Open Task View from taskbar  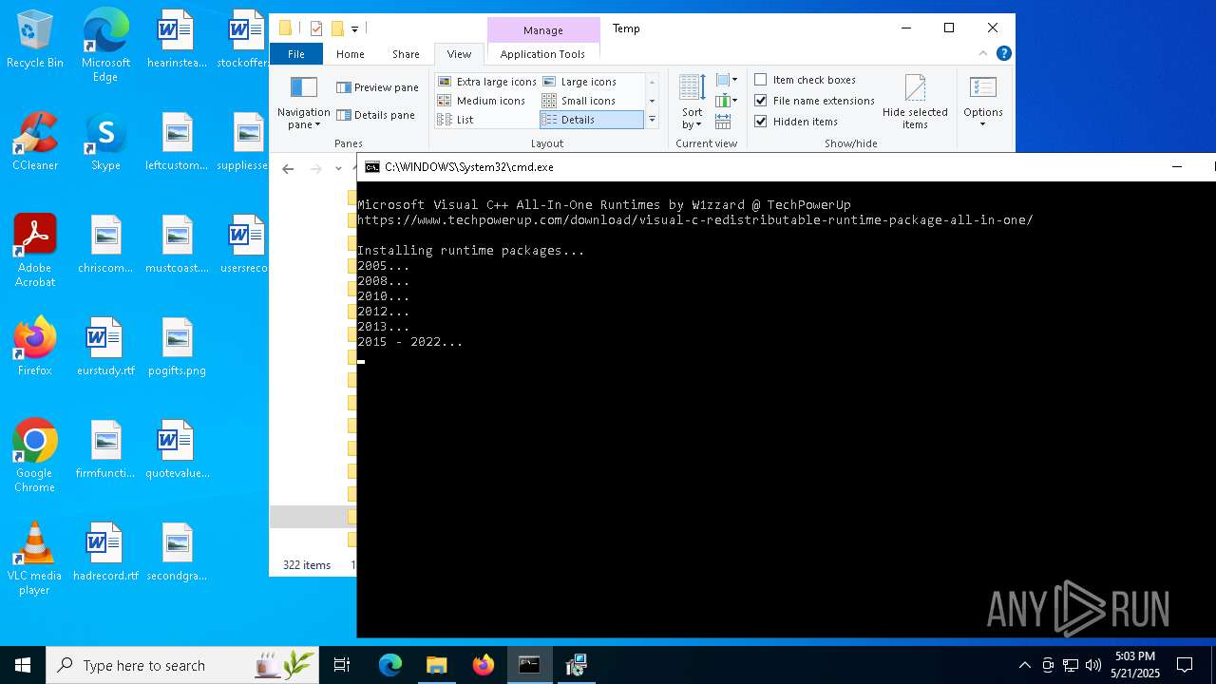[342, 665]
